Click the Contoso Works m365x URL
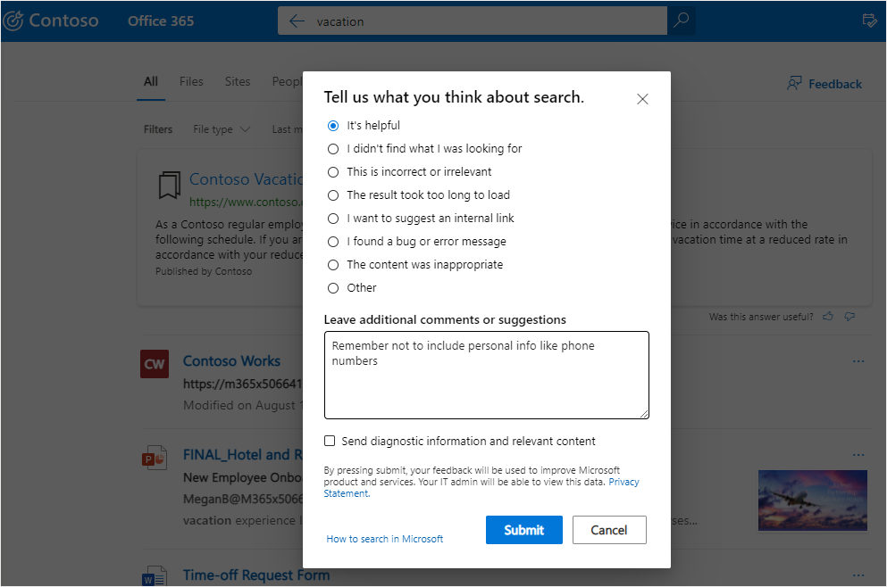The image size is (887, 587). click(243, 384)
